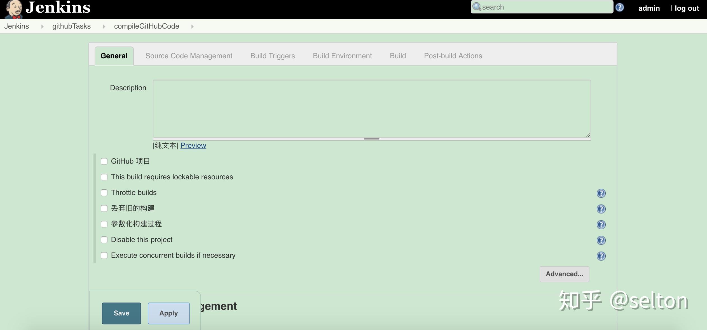Open the Post-build Actions tab
707x330 pixels.
click(x=453, y=56)
